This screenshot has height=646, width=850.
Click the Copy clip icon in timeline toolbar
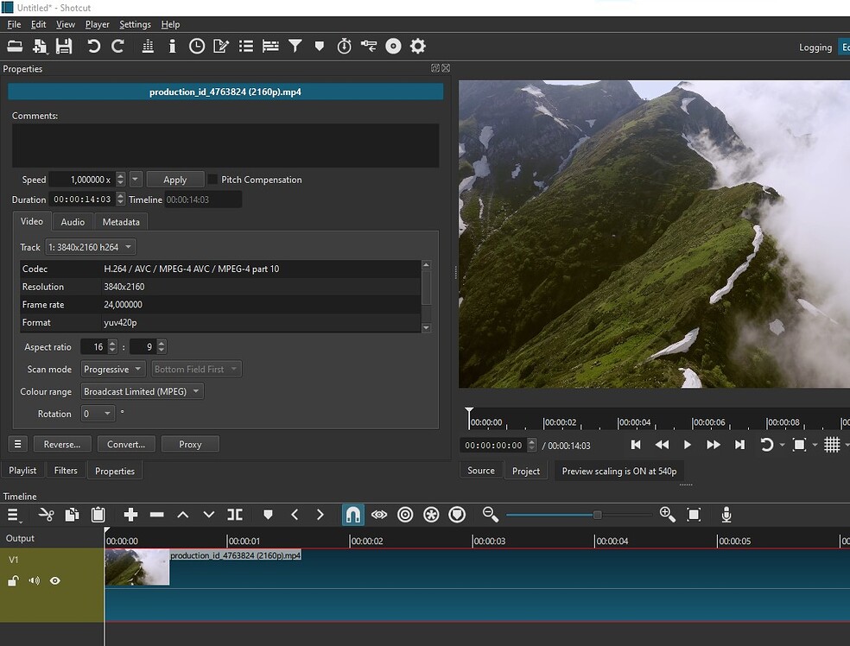point(73,514)
